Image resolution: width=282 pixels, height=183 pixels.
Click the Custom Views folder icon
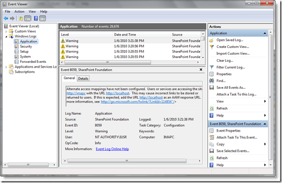[11, 31]
